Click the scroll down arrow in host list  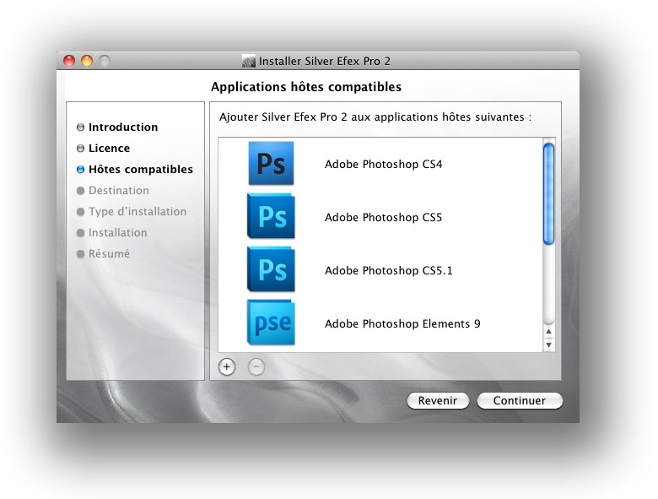click(x=548, y=344)
